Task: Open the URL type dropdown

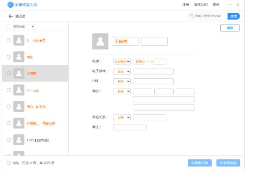Action: pyautogui.click(x=122, y=81)
